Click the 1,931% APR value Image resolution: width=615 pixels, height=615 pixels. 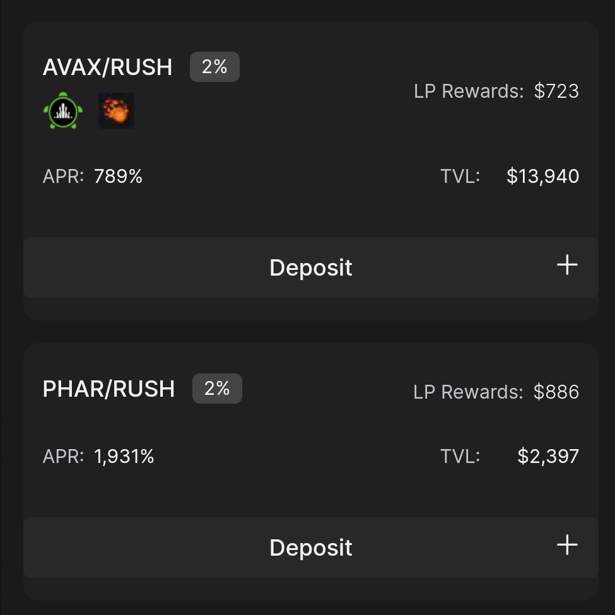tap(124, 456)
